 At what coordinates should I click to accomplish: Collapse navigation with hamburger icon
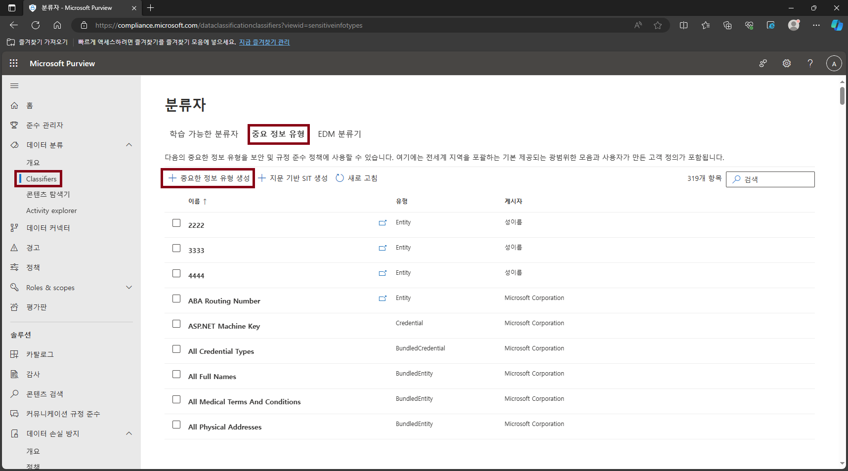point(14,86)
